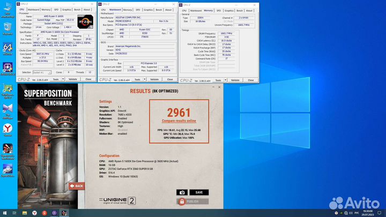Switch to CPU-Z purple taskbar icon
This screenshot has width=386, height=217.
(x=54, y=213)
